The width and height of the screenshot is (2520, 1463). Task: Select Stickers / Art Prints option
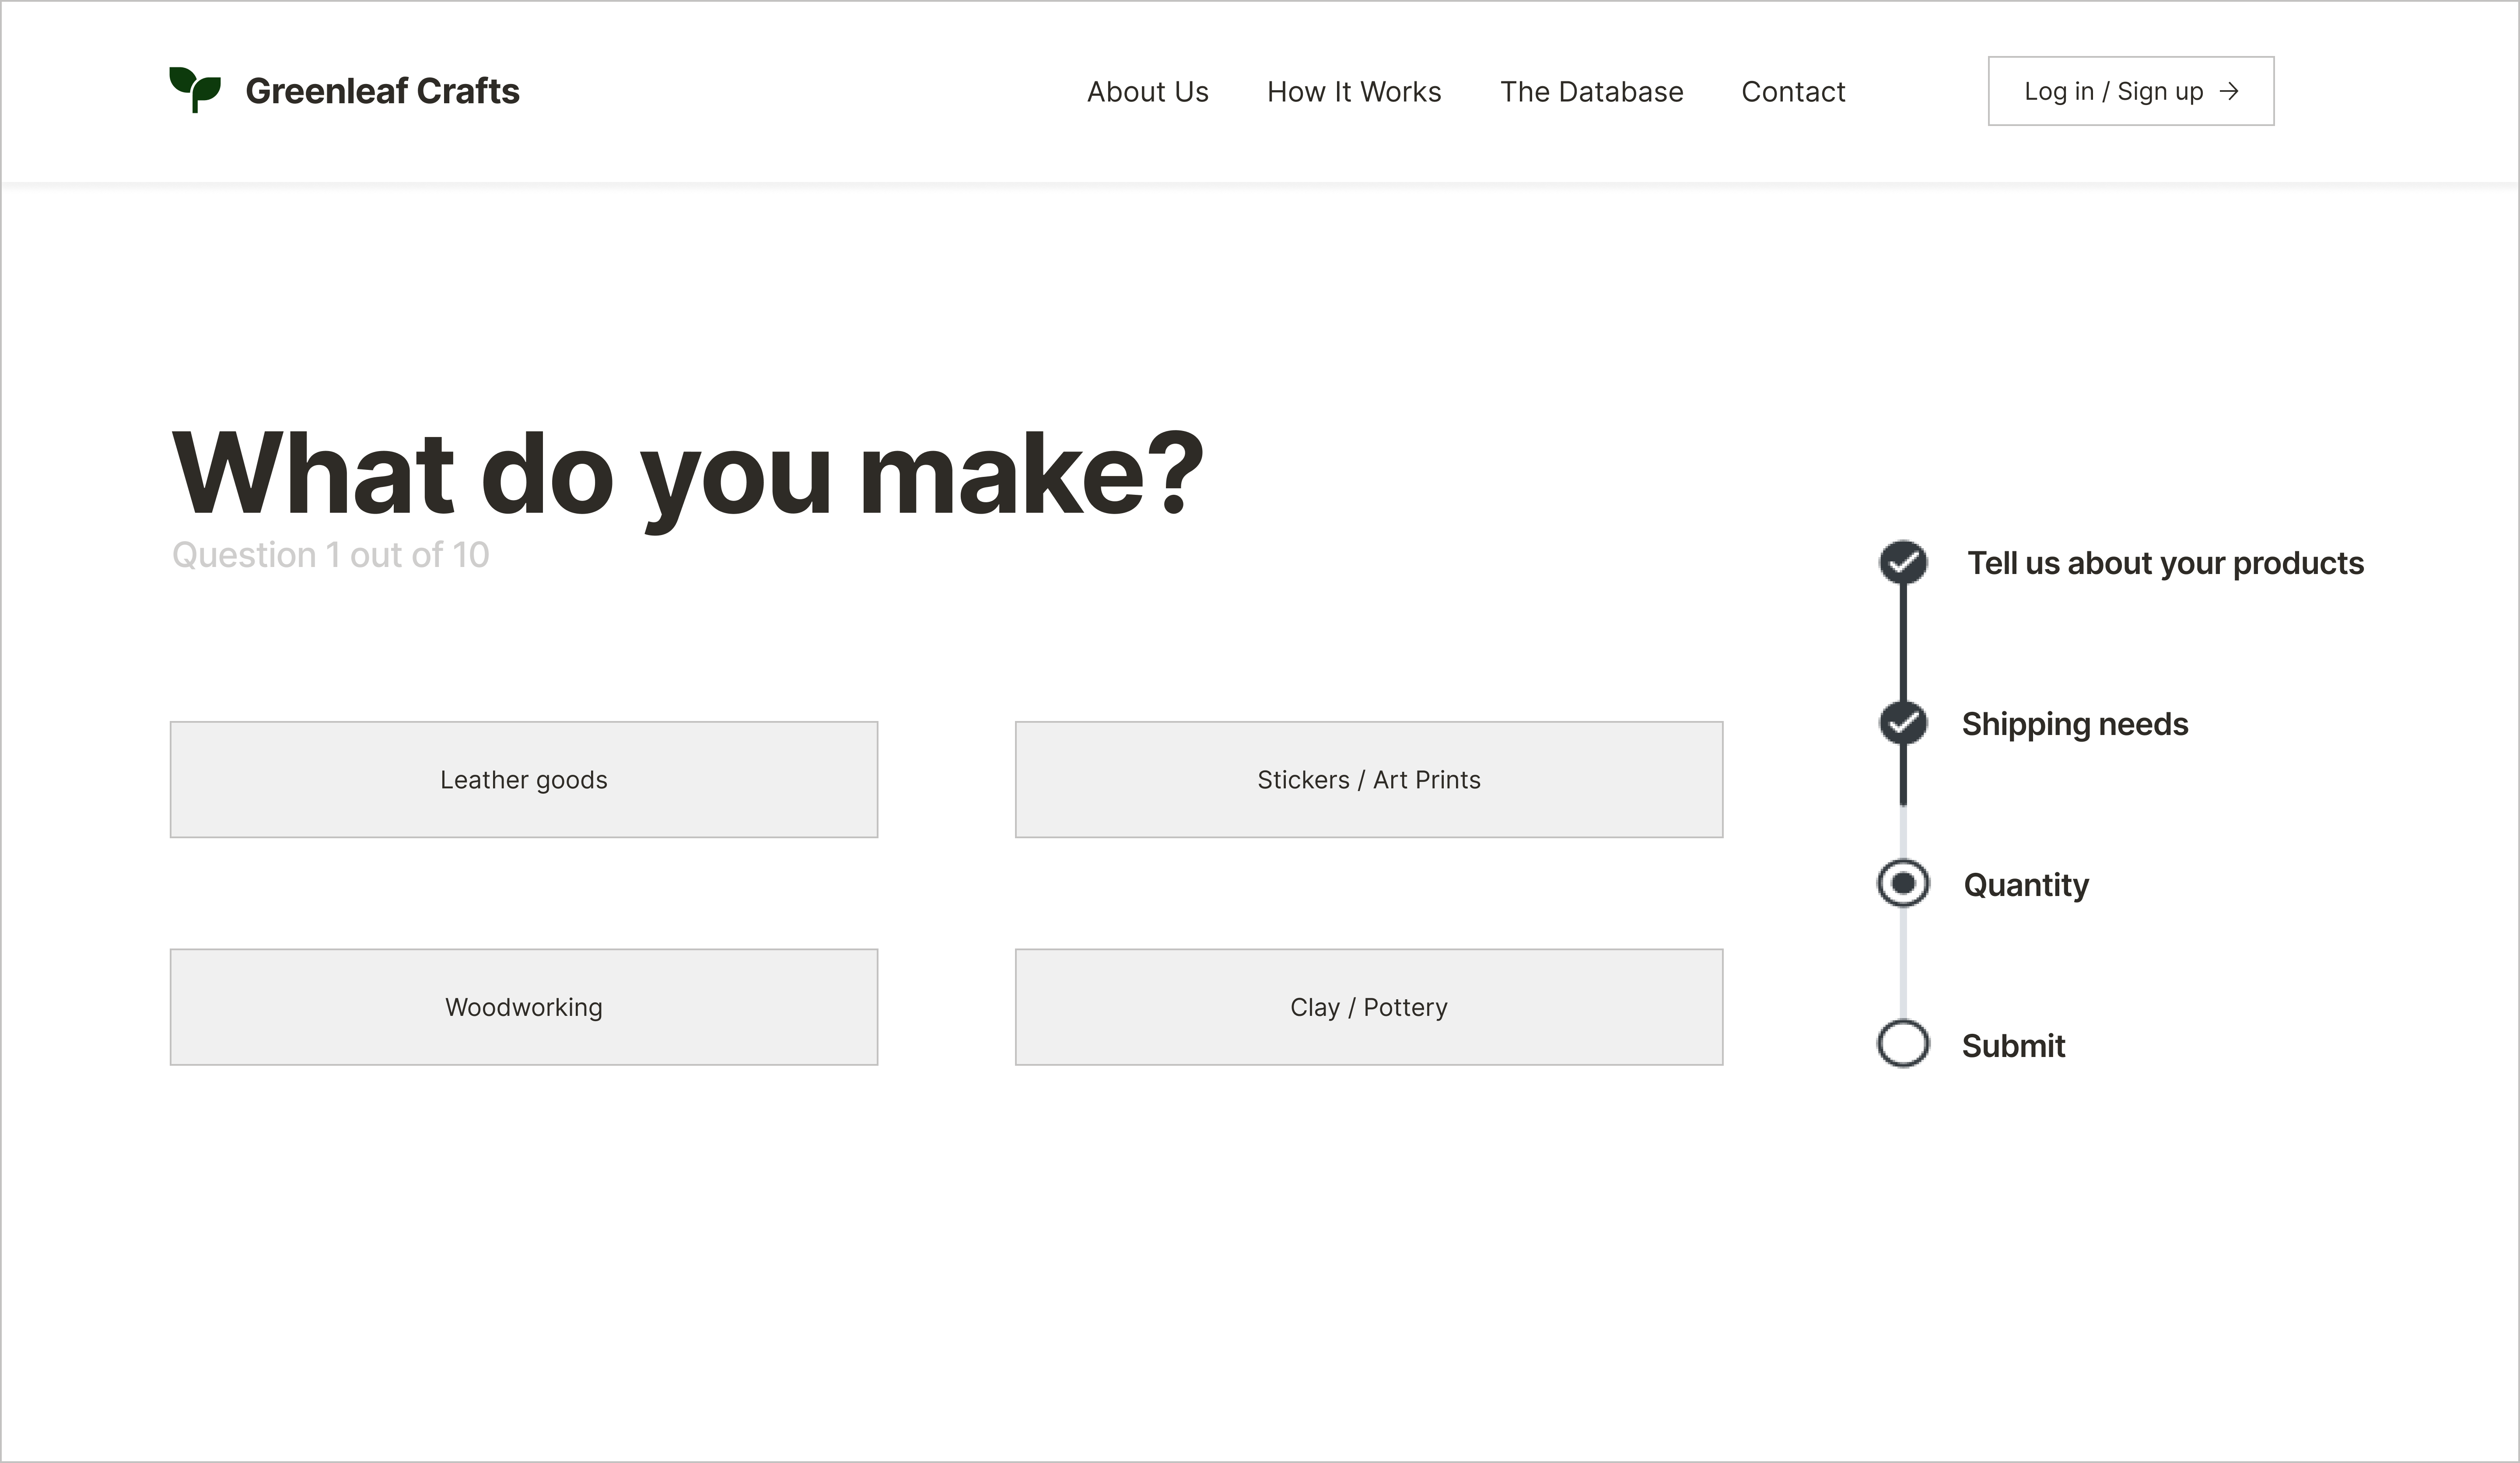click(x=1368, y=780)
